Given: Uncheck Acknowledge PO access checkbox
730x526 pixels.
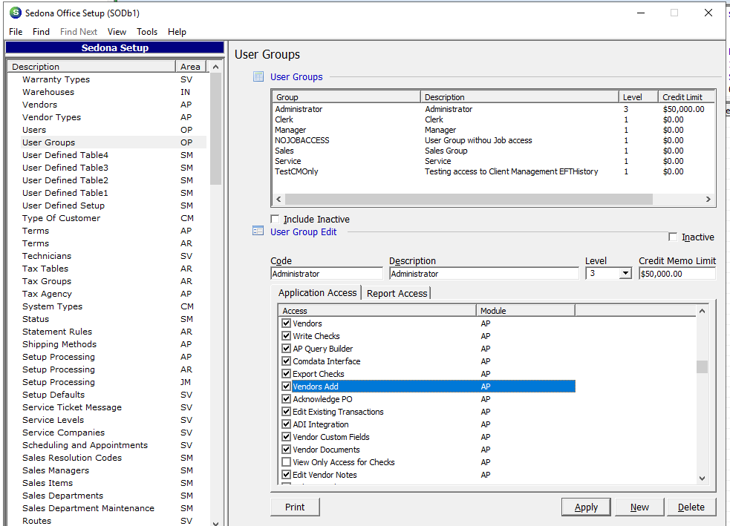Looking at the screenshot, I should (287, 398).
